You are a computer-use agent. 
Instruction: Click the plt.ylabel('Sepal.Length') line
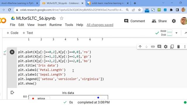(42, 74)
